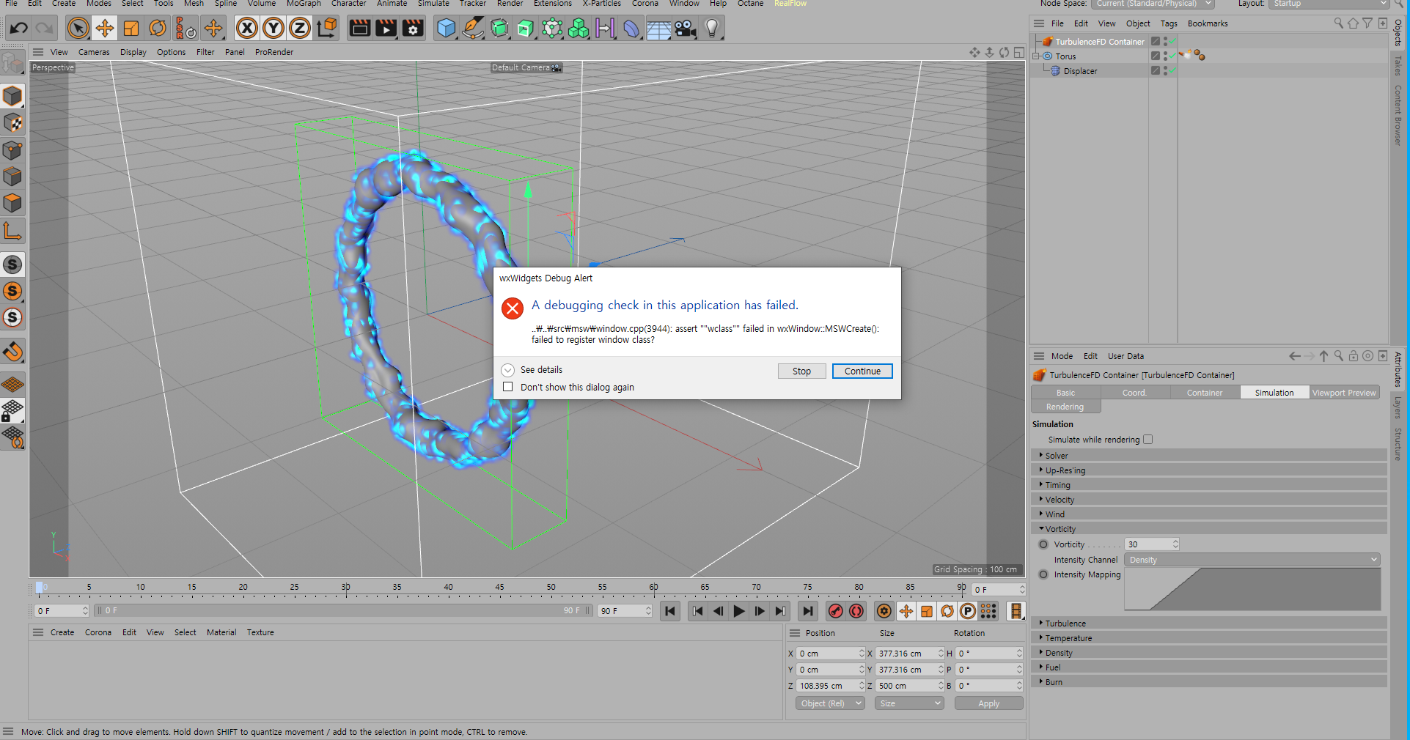Click the frame range preview bar
This screenshot has width=1410, height=740.
click(344, 610)
